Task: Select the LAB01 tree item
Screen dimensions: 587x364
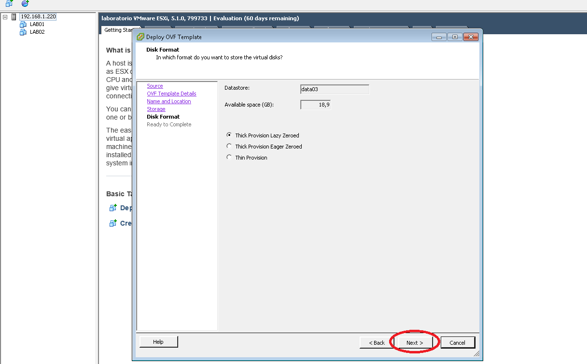Action: tap(37, 24)
